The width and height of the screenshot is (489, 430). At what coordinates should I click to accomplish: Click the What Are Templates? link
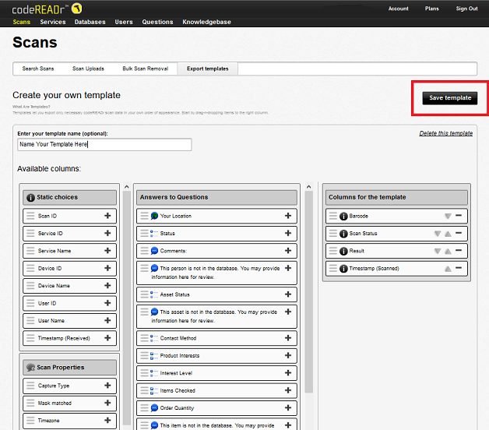31,107
